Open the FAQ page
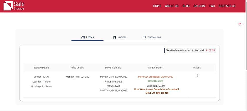 212,6
